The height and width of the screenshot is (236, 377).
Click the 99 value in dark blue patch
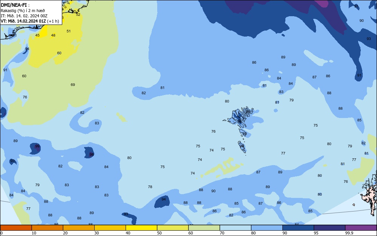point(37,146)
